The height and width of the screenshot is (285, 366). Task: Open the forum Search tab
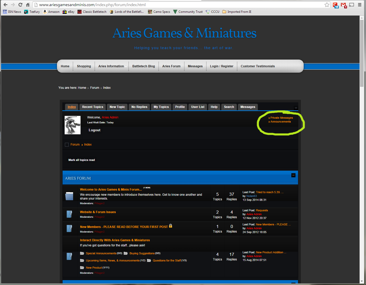[x=229, y=107]
